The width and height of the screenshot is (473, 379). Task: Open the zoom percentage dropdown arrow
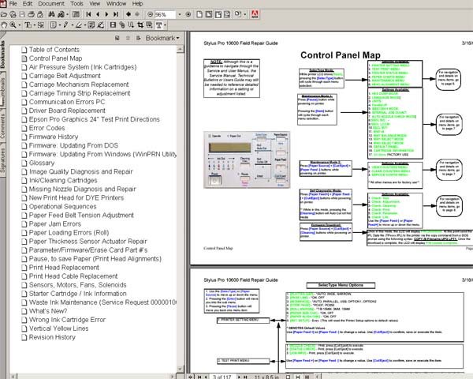[180, 14]
